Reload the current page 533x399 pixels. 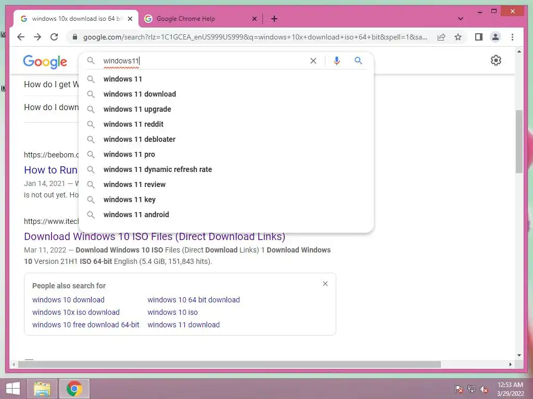pos(54,37)
